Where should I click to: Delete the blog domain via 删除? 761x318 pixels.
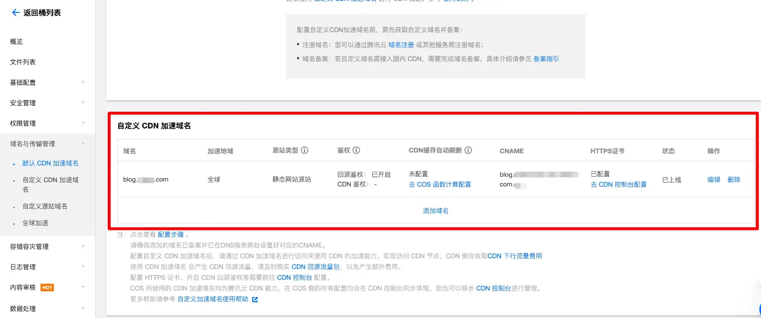pyautogui.click(x=734, y=180)
